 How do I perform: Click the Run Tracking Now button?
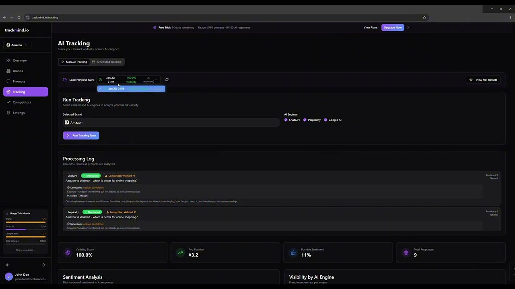(81, 135)
